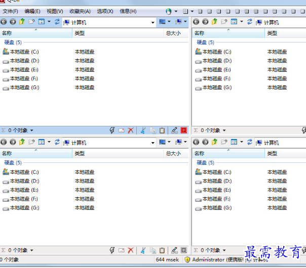The image size is (306, 268).
Task: Switch to the three horizontal rows layout
Action: [256, 12]
